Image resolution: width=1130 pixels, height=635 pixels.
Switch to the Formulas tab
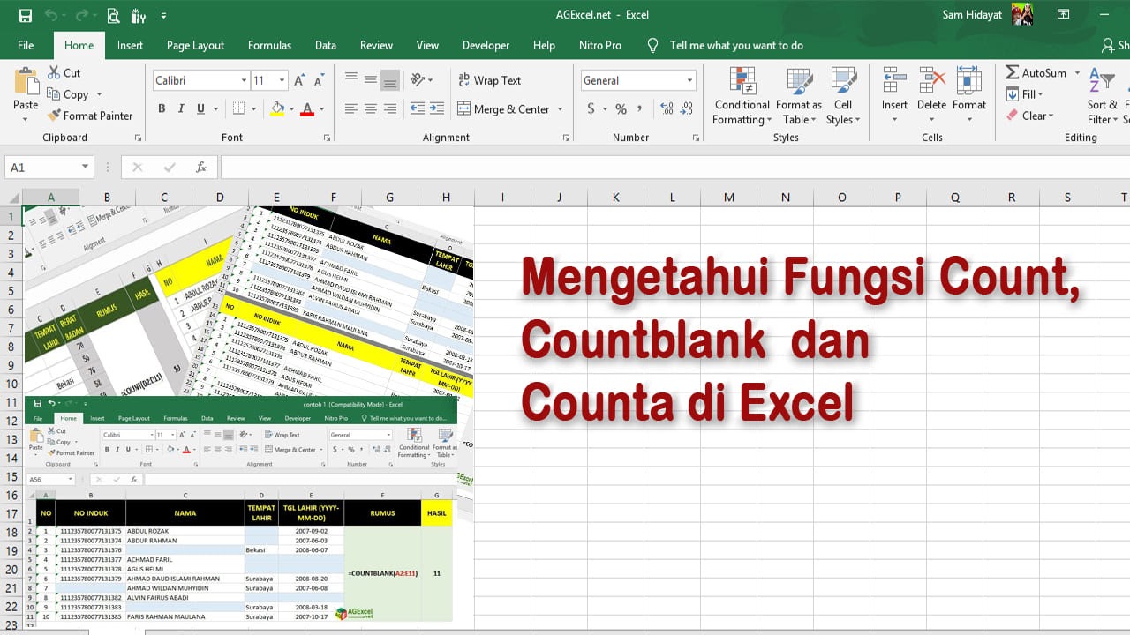coord(269,45)
